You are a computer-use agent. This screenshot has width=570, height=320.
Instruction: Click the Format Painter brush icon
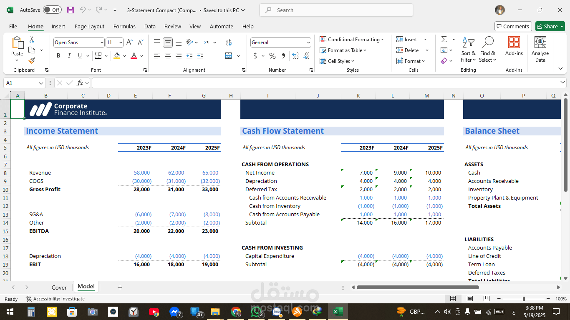(x=32, y=60)
